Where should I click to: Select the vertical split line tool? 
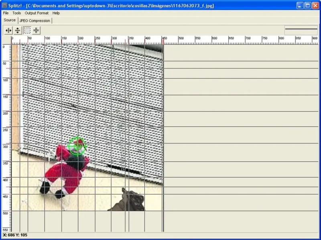(8, 31)
